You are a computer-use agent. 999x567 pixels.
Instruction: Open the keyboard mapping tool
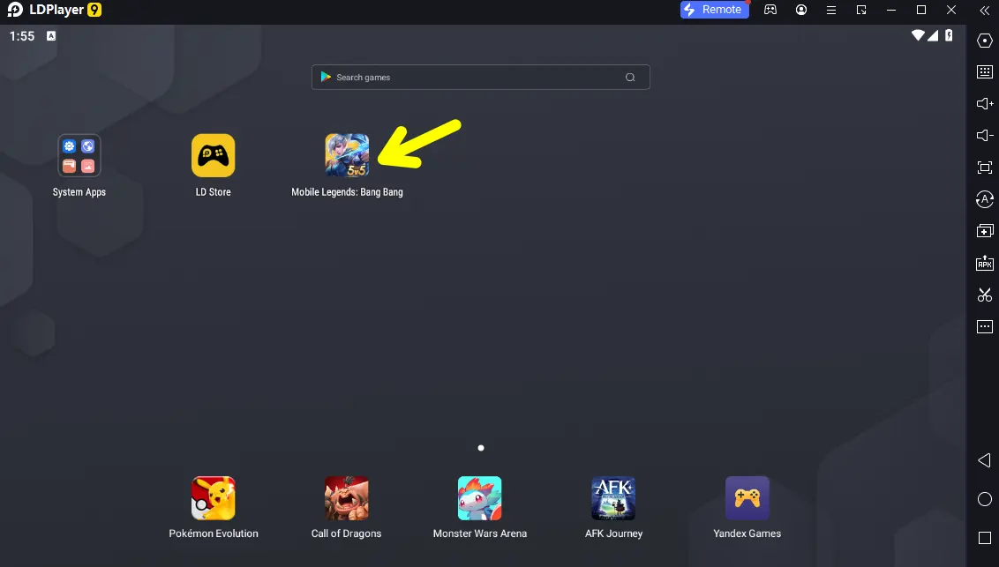click(984, 71)
